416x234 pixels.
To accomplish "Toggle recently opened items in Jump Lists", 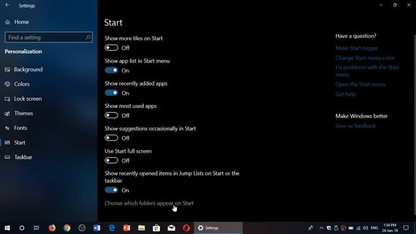I will tap(111, 190).
